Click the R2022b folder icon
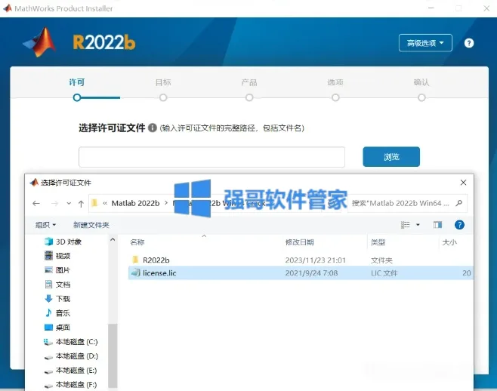Image resolution: width=497 pixels, height=391 pixels. (135, 260)
